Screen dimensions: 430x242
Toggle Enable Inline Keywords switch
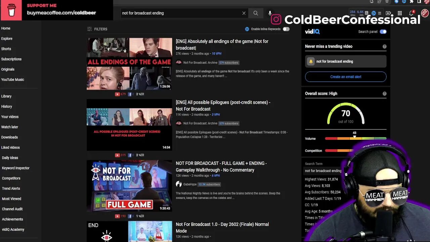coord(286,29)
